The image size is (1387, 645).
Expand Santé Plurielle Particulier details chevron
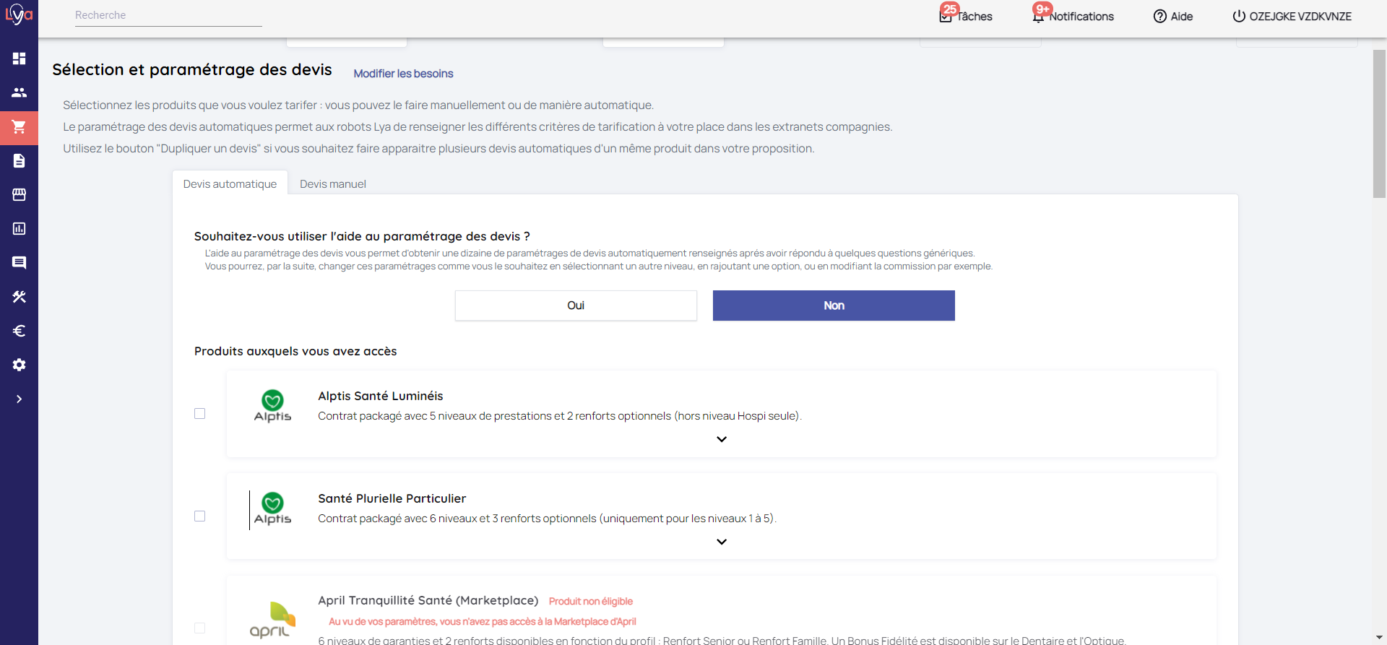click(x=721, y=542)
